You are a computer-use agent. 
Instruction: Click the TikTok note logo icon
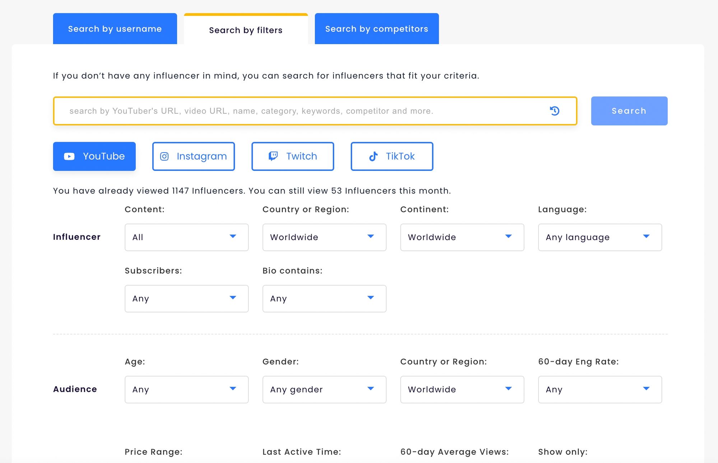[373, 156]
